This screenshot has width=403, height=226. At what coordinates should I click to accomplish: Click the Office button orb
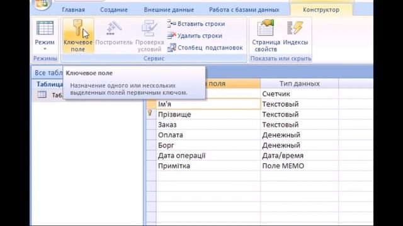[x=42, y=4]
